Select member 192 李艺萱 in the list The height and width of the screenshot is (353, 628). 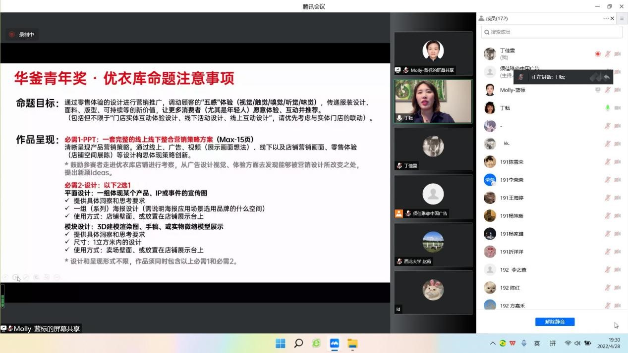point(552,270)
